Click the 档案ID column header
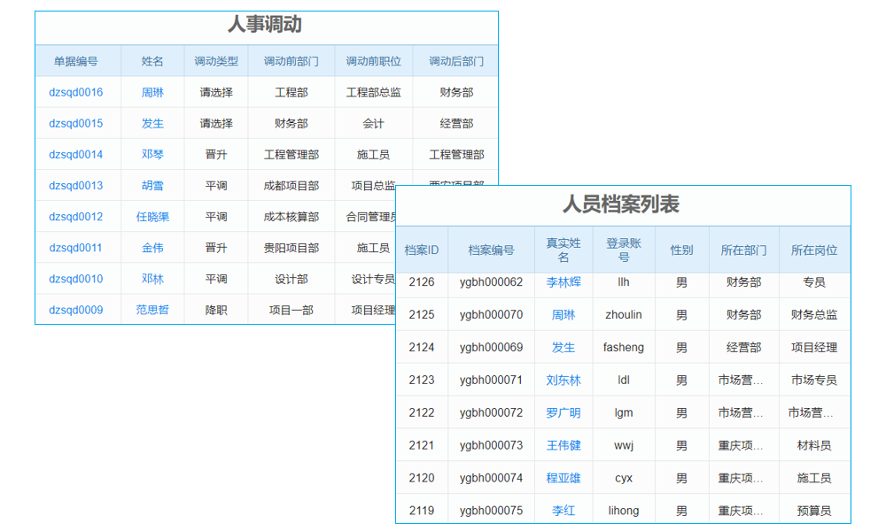Image resolution: width=886 pixels, height=531 pixels. [x=423, y=250]
